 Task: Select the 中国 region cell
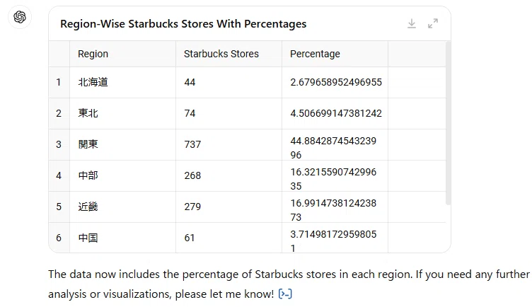(x=123, y=238)
